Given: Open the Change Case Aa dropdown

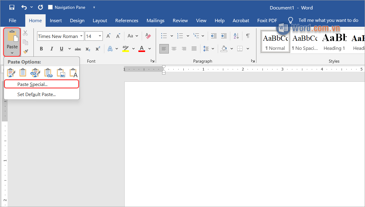Looking at the screenshot, I should pos(133,36).
